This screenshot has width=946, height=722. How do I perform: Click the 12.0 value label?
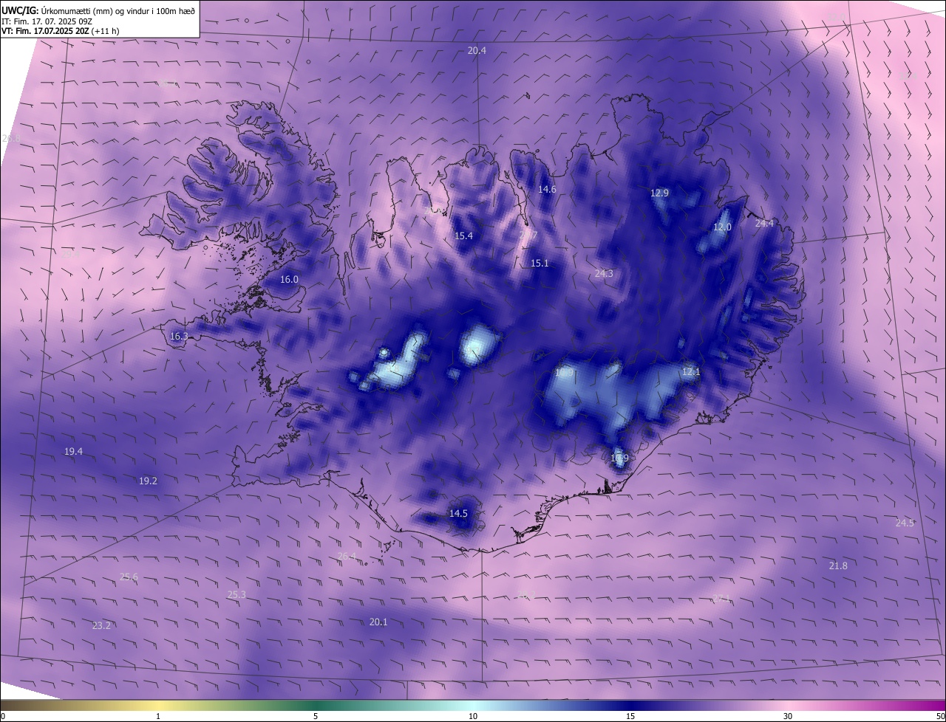tap(722, 227)
